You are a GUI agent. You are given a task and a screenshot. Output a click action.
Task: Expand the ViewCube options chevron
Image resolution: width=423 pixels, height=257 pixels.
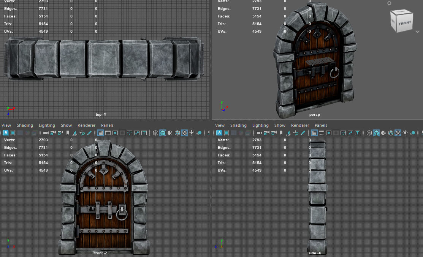coord(417,32)
